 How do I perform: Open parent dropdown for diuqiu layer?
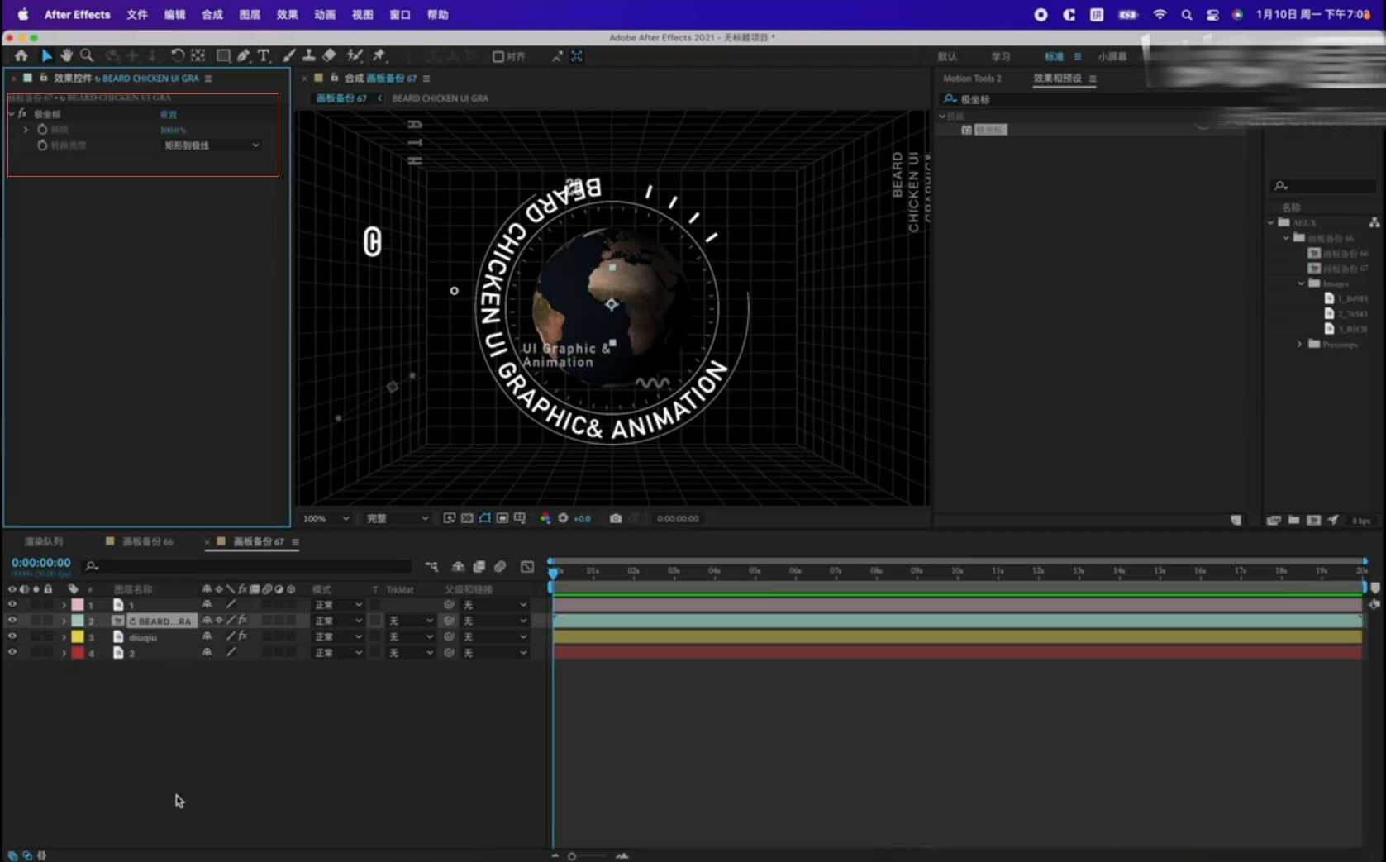coord(494,637)
